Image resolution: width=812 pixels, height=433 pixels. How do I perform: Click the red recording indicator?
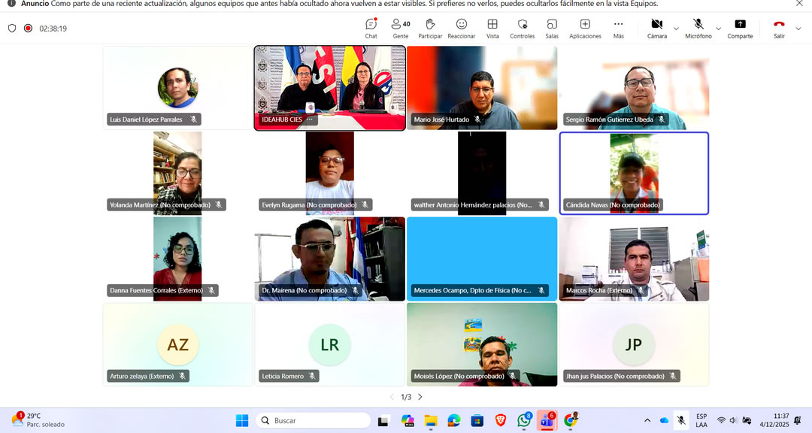[28, 29]
